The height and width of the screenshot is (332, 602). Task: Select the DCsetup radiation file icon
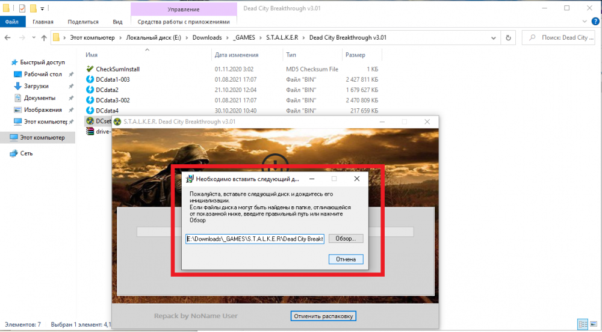(x=90, y=121)
